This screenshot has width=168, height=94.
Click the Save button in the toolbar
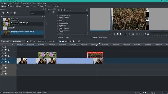[x=18, y=6]
